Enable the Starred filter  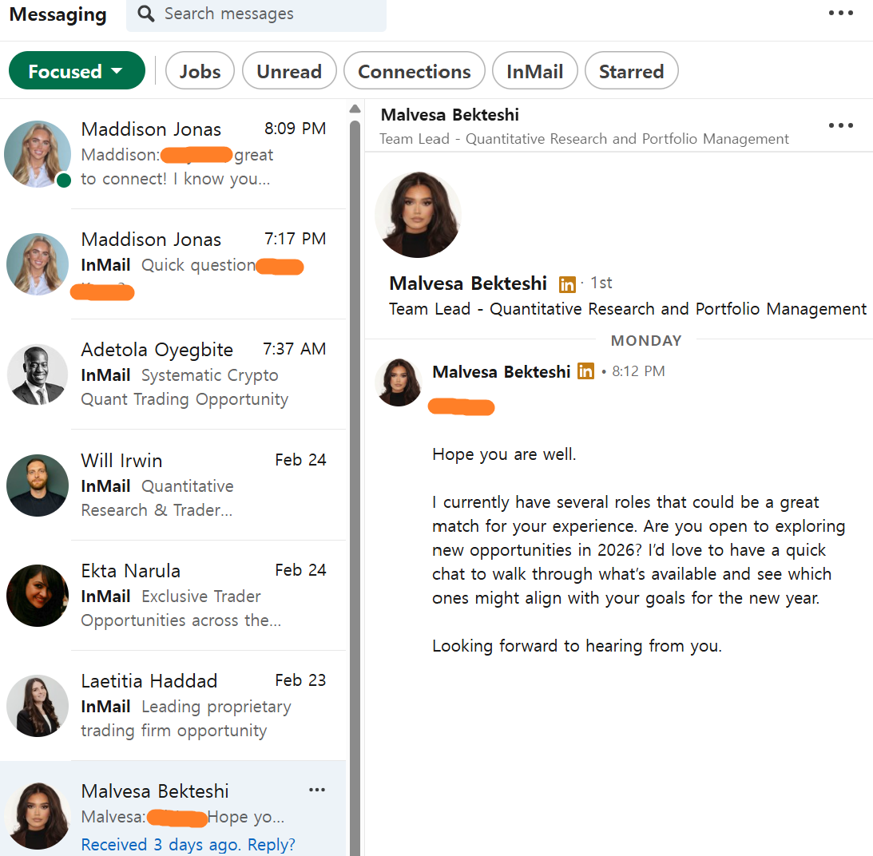coord(631,70)
